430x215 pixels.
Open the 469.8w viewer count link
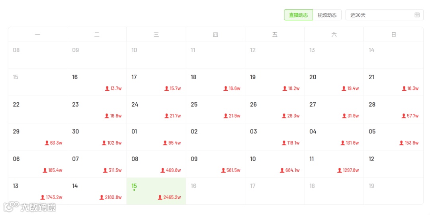pyautogui.click(x=173, y=170)
